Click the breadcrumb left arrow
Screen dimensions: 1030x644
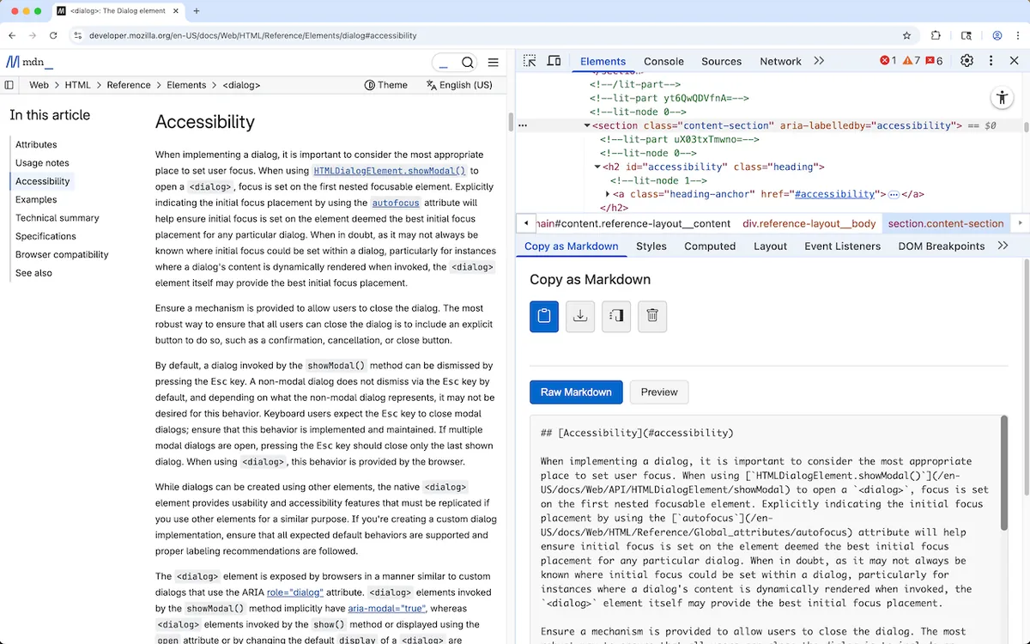pos(526,223)
